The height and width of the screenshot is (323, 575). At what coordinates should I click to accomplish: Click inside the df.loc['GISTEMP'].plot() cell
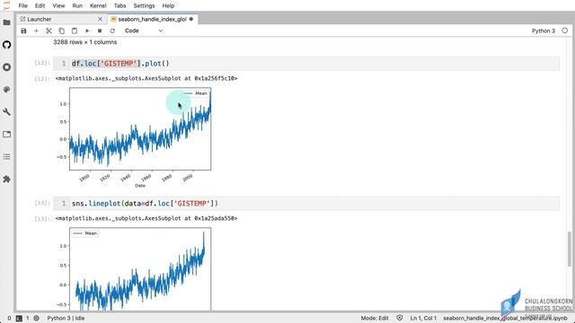tap(306, 64)
